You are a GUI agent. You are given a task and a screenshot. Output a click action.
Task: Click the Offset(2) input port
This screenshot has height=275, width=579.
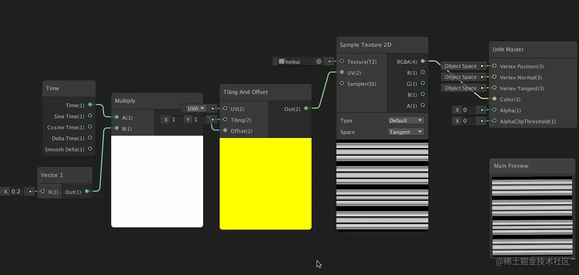pyautogui.click(x=225, y=131)
